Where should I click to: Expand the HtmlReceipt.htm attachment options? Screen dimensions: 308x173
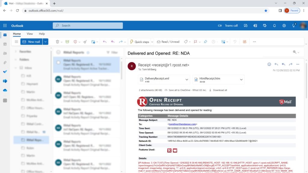(241, 79)
